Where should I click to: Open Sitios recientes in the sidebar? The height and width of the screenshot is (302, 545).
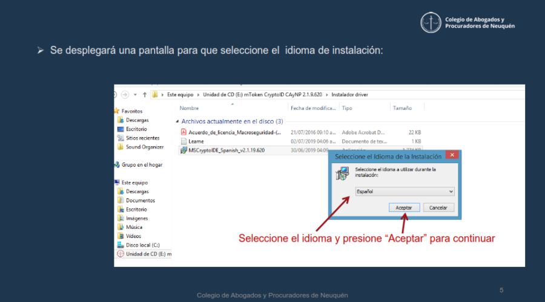pyautogui.click(x=142, y=138)
